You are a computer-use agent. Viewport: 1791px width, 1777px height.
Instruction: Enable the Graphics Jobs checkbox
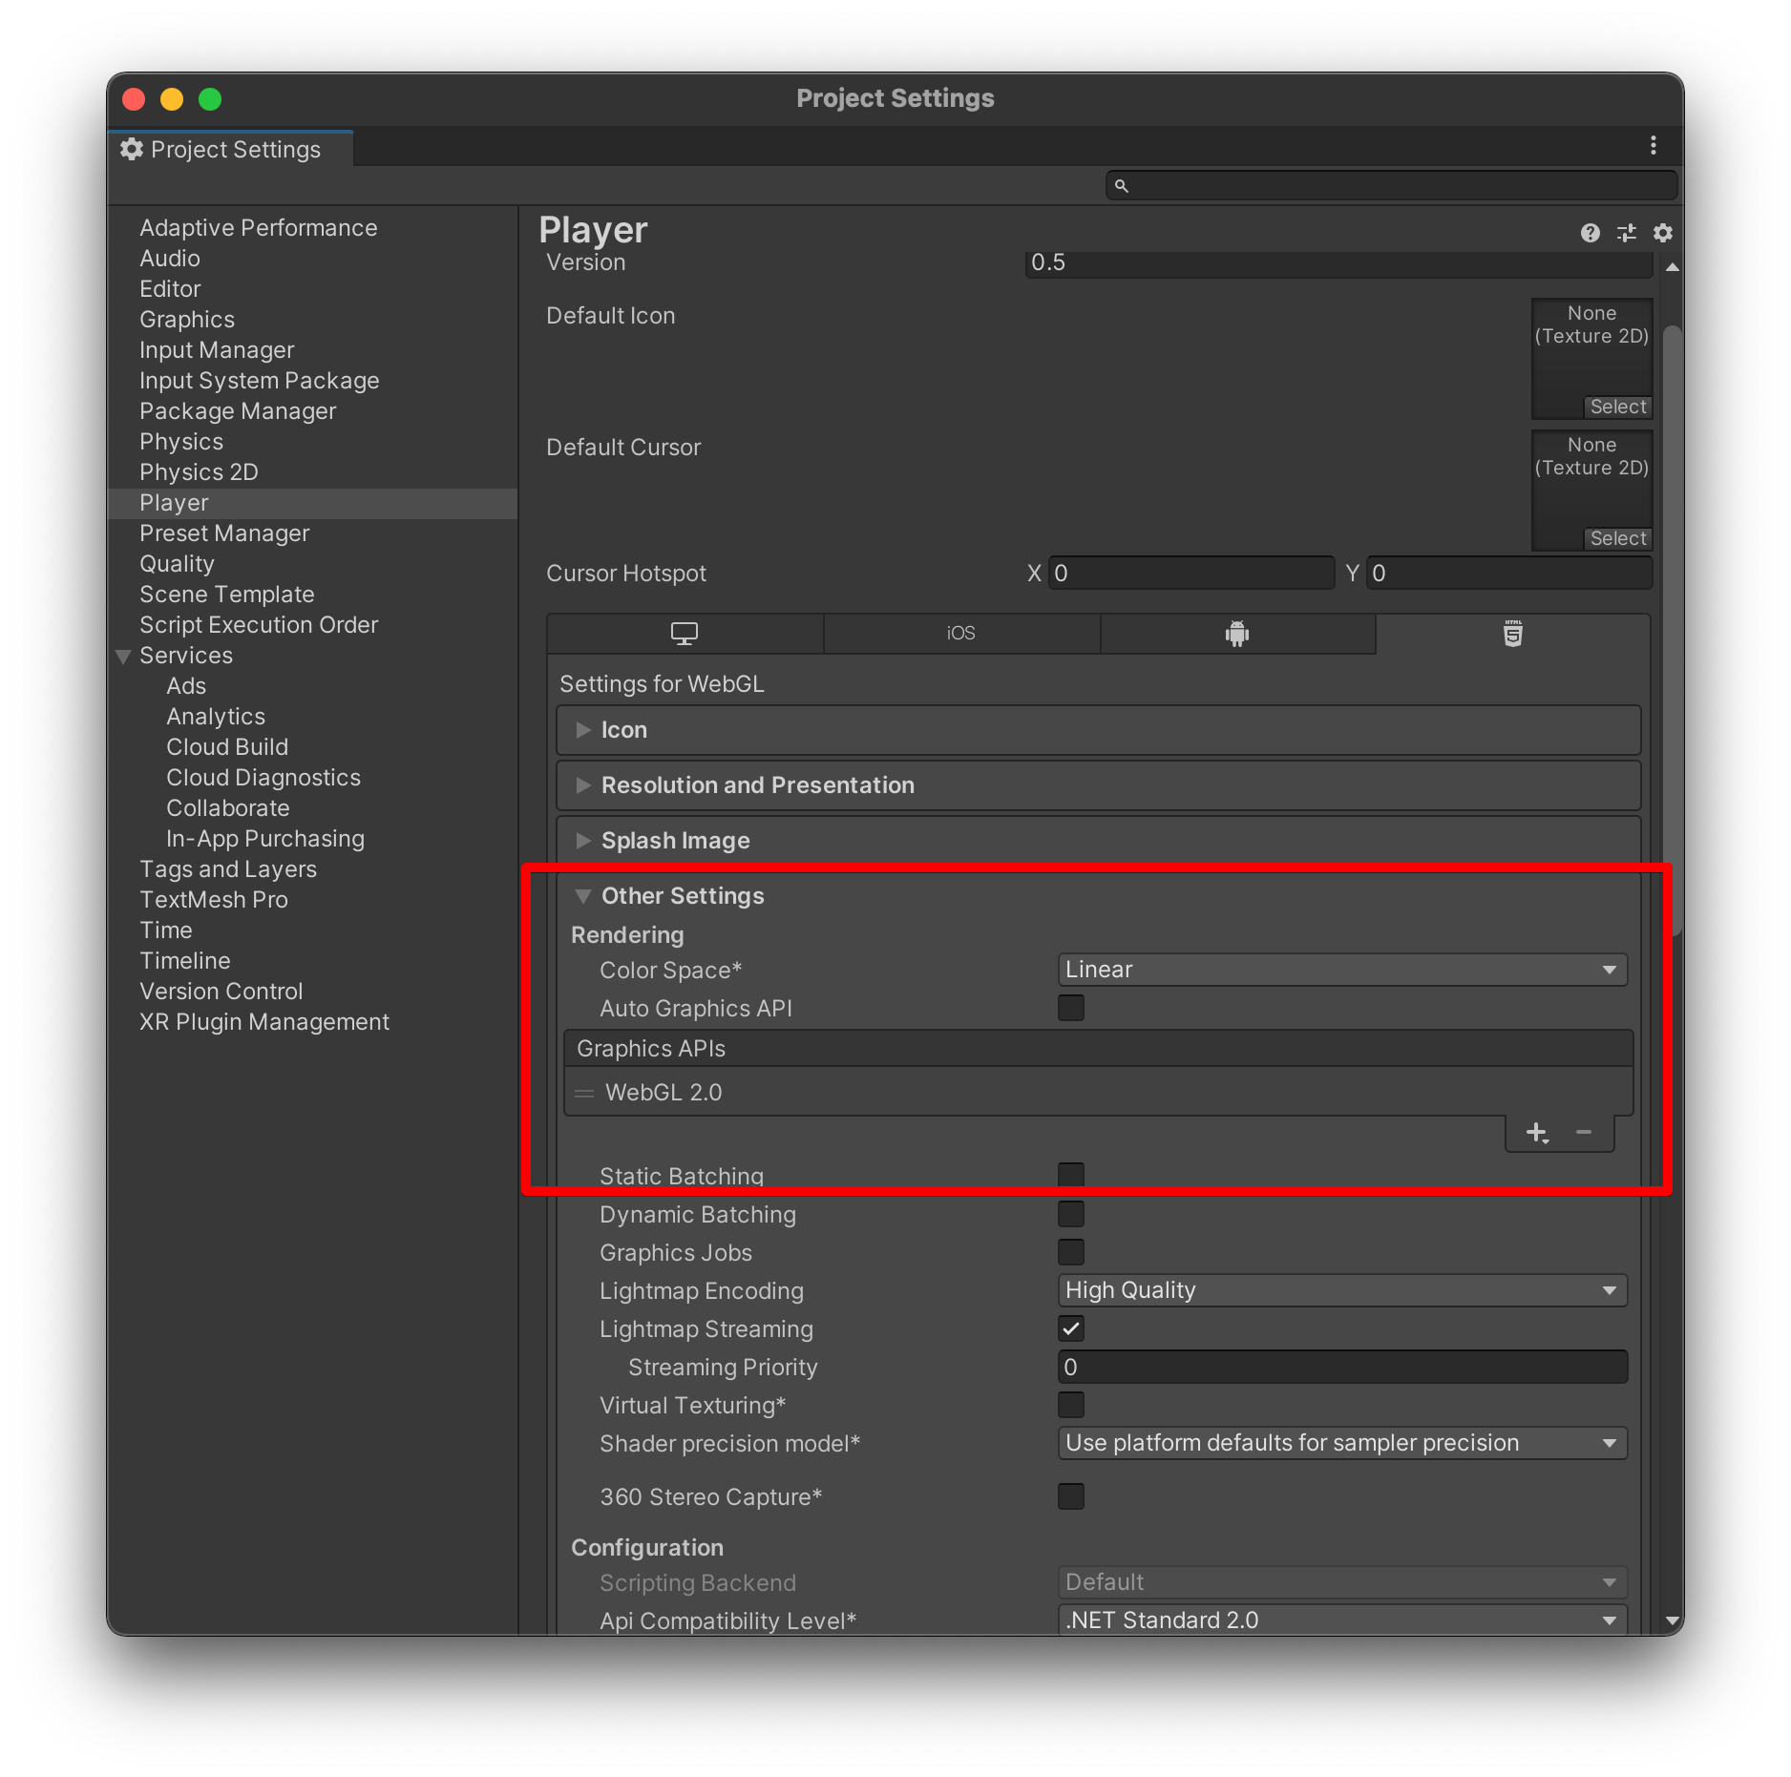pyautogui.click(x=1071, y=1252)
